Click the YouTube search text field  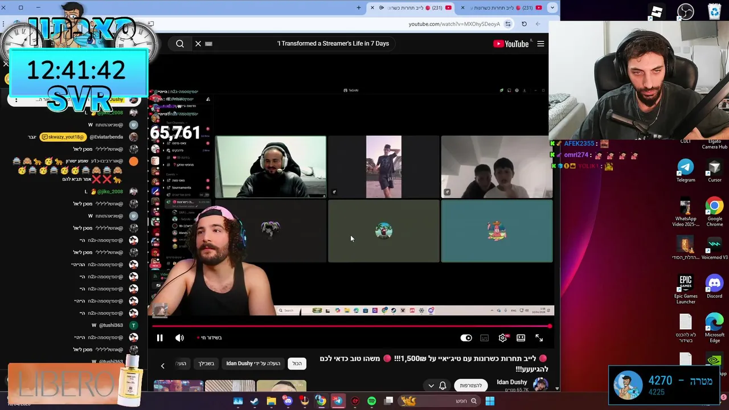click(302, 43)
